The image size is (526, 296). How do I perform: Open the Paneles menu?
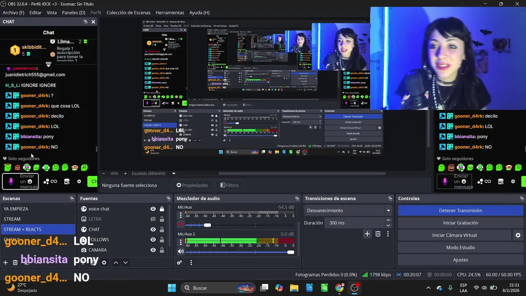(74, 13)
